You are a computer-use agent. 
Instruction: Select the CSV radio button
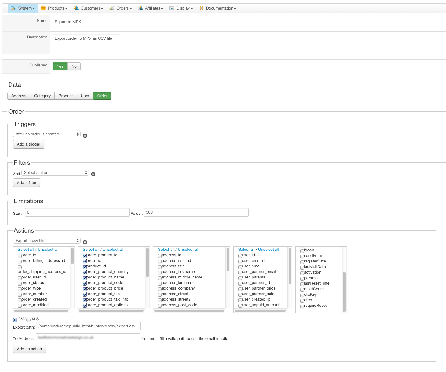tap(15, 320)
